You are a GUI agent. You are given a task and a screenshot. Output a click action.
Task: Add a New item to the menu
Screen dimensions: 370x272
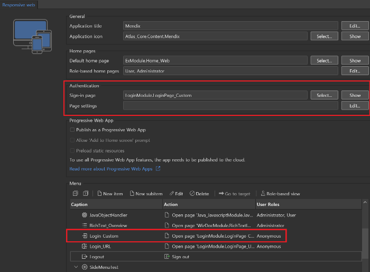(110, 194)
